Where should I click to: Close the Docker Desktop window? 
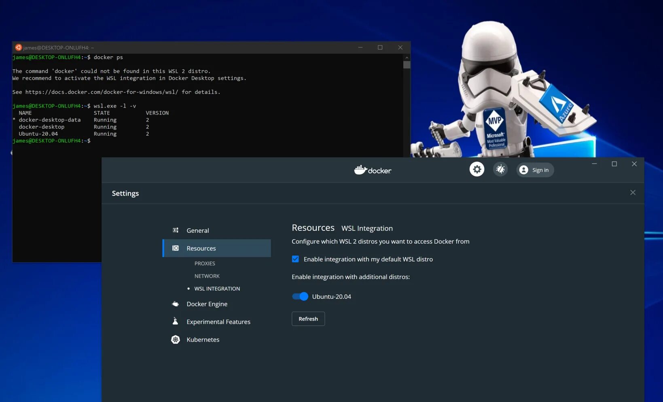coord(634,164)
